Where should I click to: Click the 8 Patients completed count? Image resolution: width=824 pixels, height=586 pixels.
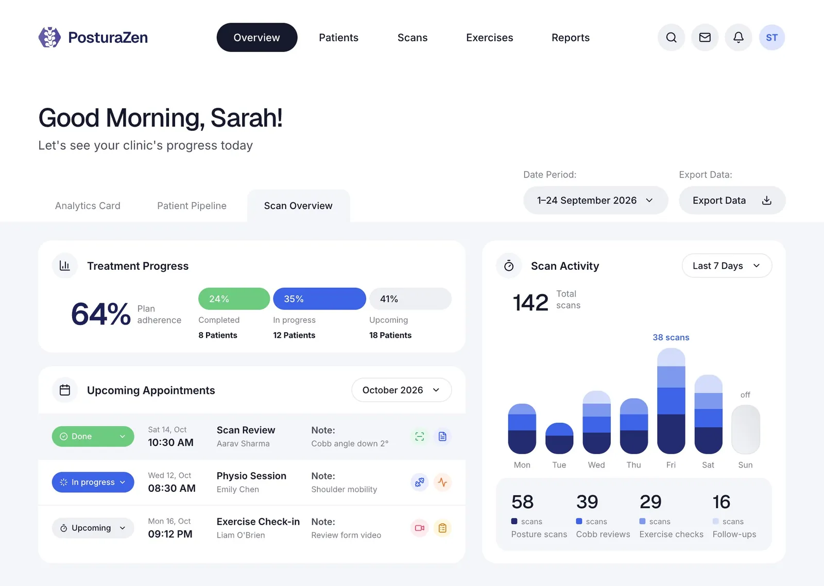coord(218,335)
